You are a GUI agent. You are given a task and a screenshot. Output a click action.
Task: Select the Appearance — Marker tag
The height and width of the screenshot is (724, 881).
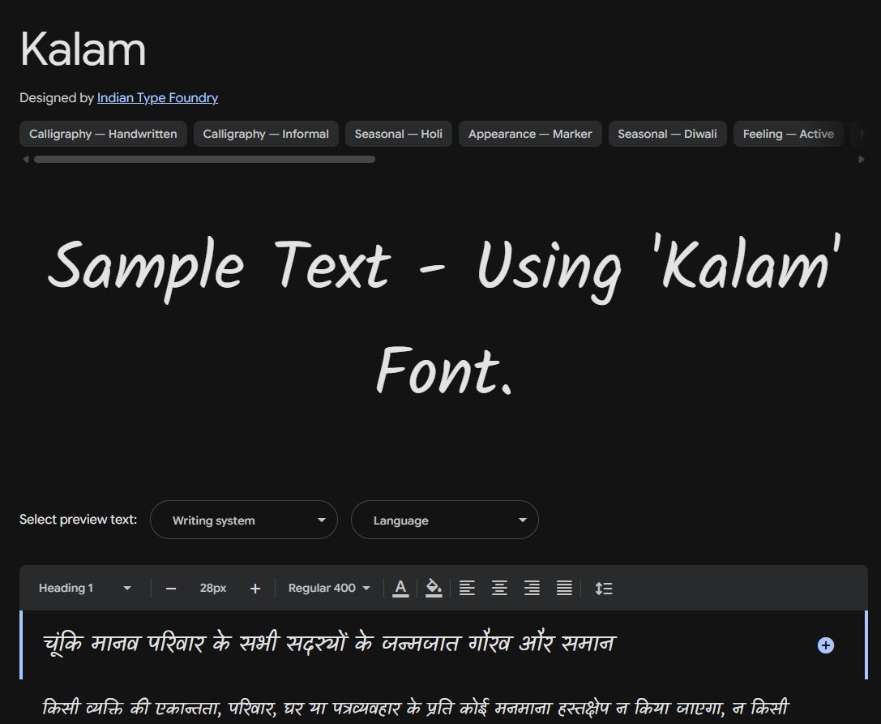(530, 134)
